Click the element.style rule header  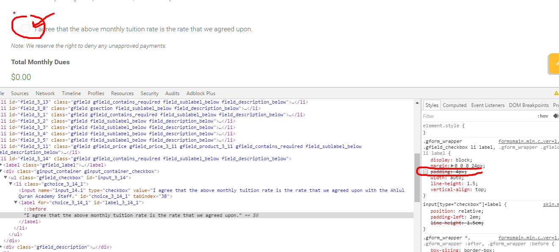pyautogui.click(x=444, y=126)
